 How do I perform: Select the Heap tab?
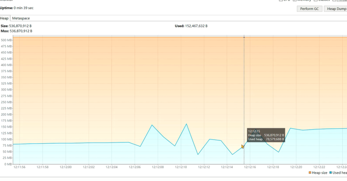pos(4,18)
